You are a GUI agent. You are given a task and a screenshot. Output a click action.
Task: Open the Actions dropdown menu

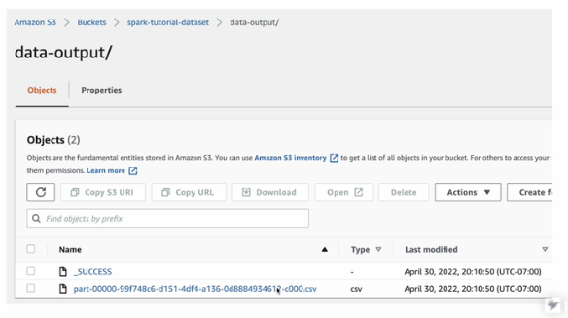pos(468,192)
